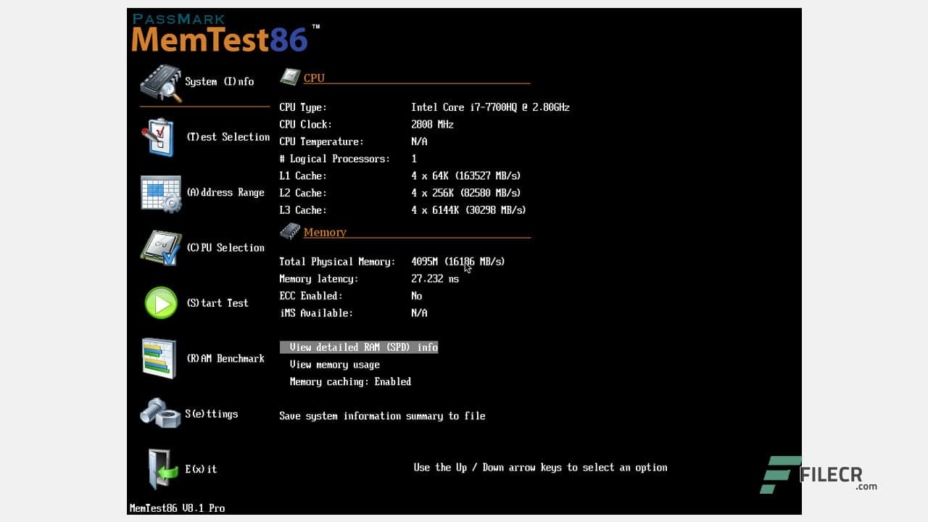Open Address Range using the grid icon
Viewport: 928px width, 522px height.
point(160,192)
